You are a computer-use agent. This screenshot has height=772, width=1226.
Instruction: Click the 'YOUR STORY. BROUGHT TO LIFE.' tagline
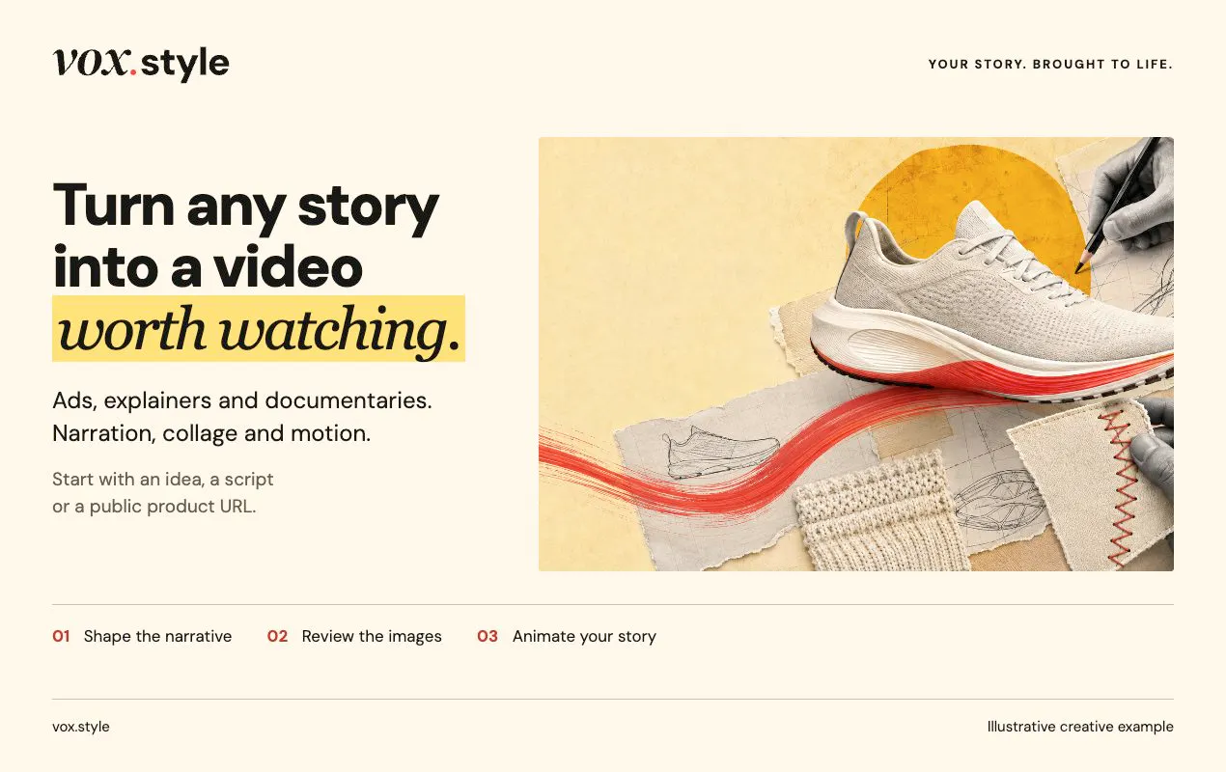tap(1050, 65)
